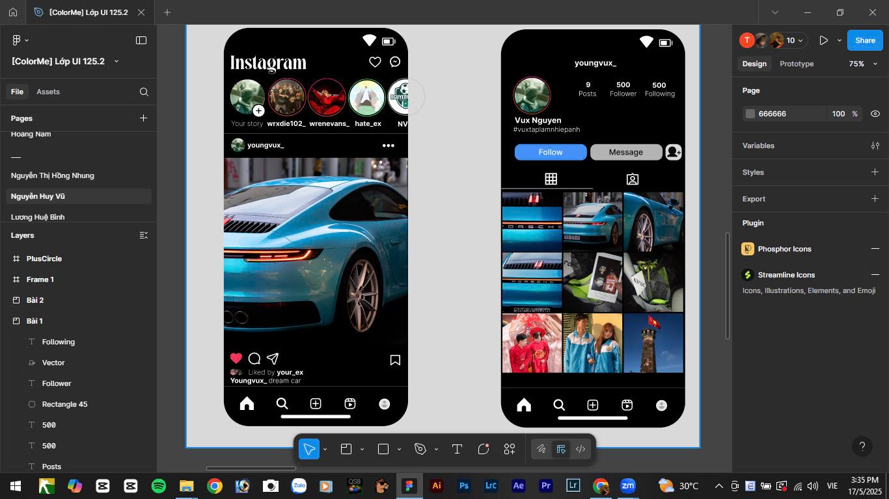Open the Figma main menu logo
Viewport: 889px width, 499px height.
coord(17,40)
